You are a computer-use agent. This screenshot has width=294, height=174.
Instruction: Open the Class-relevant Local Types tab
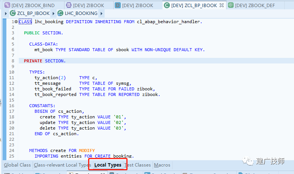tap(62, 165)
